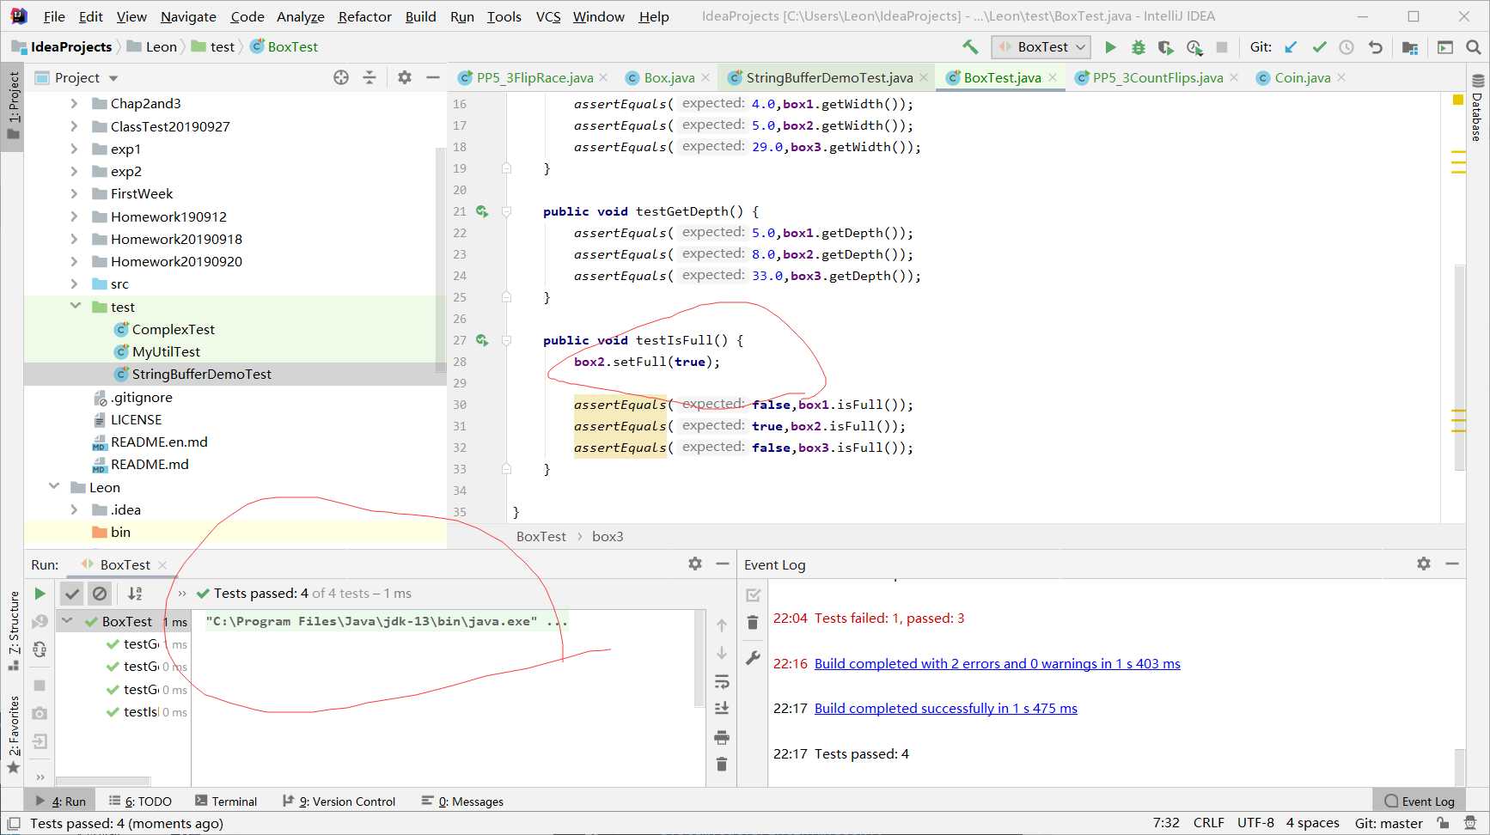Screen dimensions: 1490x835
Task: Click yellow inspection indicator square
Action: coord(1457,100)
